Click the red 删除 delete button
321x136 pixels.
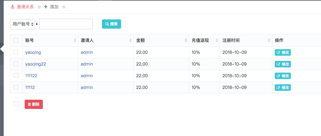pyautogui.click(x=34, y=104)
